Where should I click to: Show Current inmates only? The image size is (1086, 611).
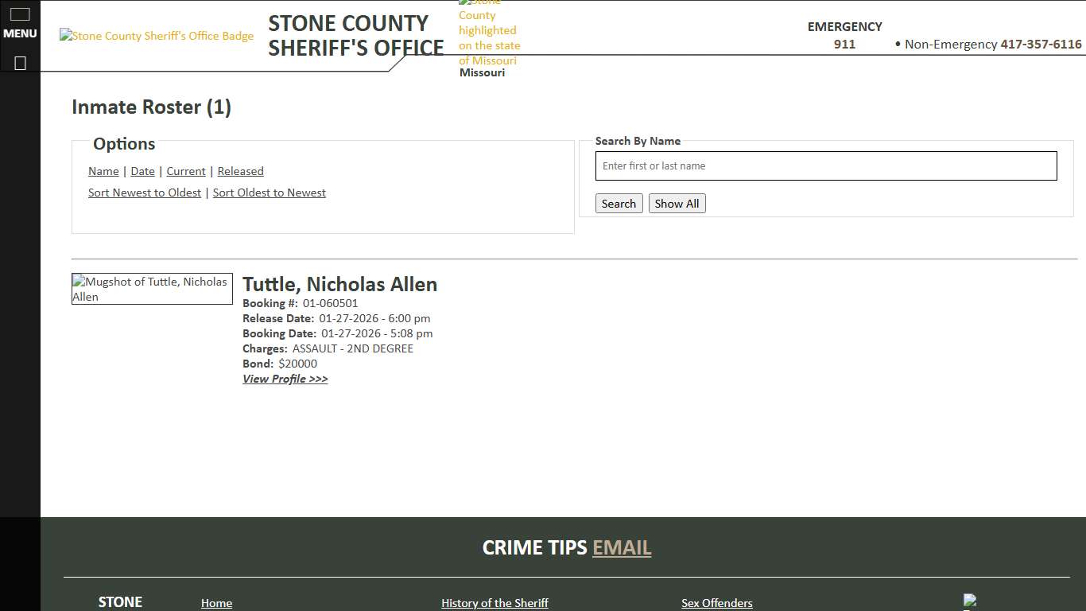[x=185, y=171]
